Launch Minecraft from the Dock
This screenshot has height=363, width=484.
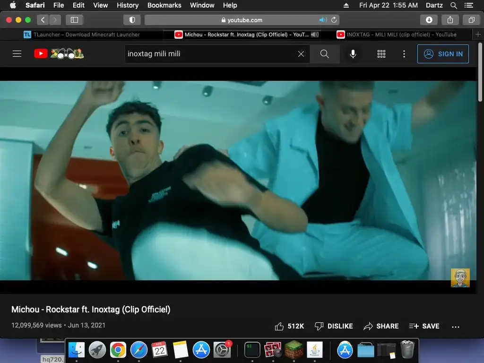(294, 349)
